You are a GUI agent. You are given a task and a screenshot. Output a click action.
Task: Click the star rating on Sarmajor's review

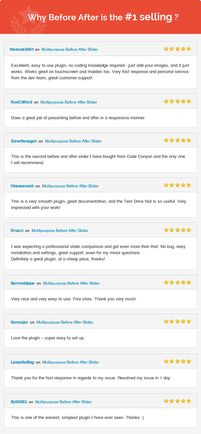click(x=177, y=322)
